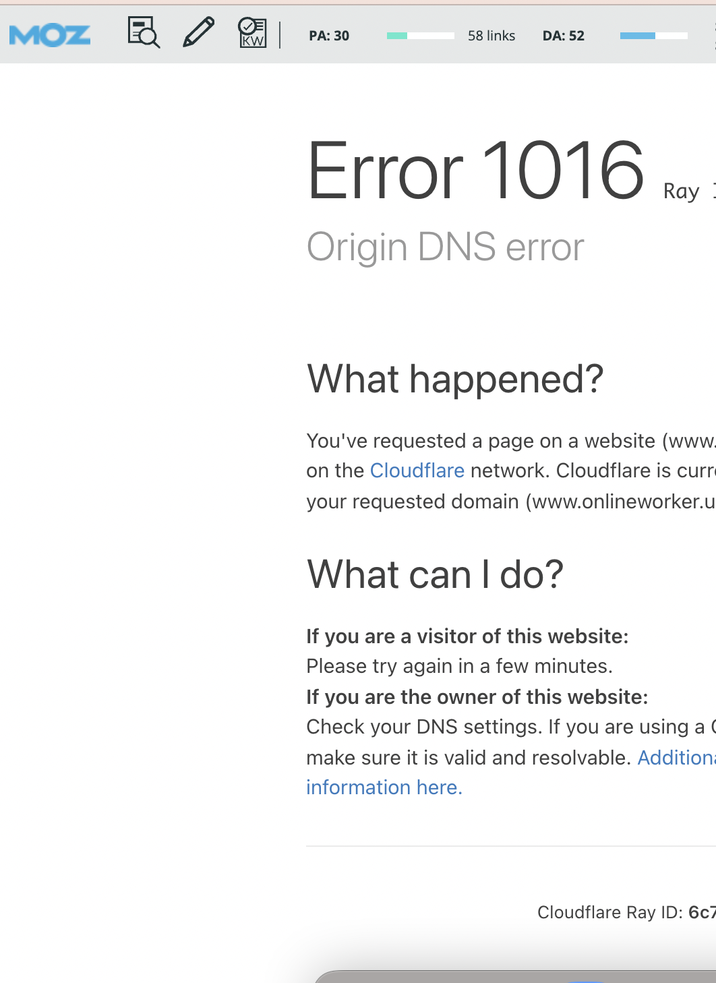Open the Moz page analysis tool
This screenshot has width=716, height=983.
(144, 33)
